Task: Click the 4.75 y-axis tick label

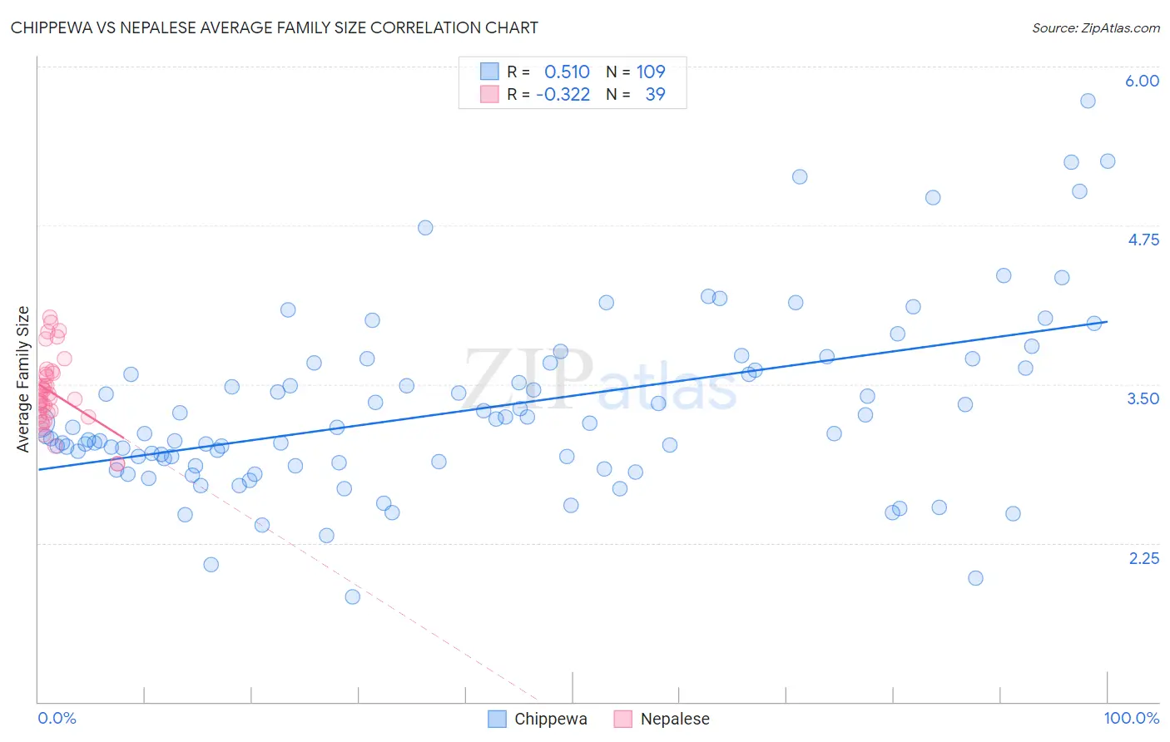Action: tap(1143, 240)
